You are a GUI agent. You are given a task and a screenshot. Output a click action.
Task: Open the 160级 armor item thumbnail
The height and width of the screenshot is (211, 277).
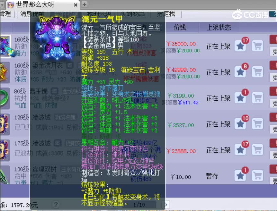click(5, 46)
